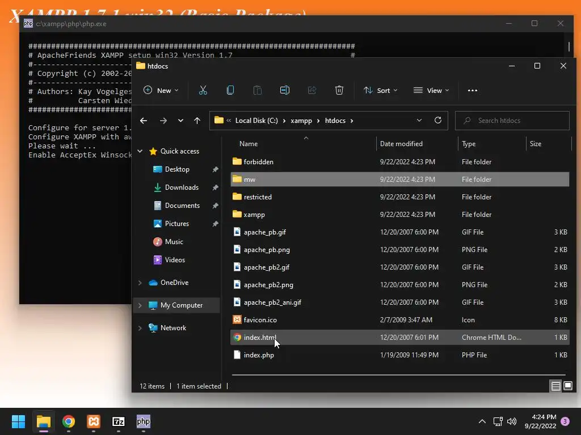Expand the address bar history dropdown

(419, 120)
